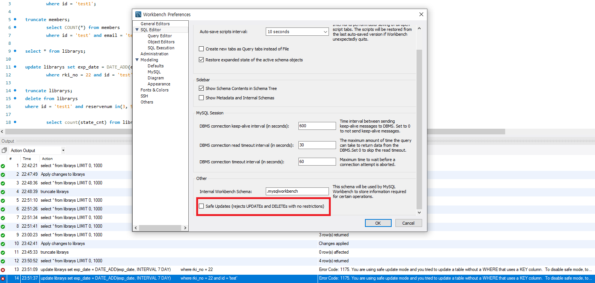Select Object Editors preferences page
The height and width of the screenshot is (283, 595).
[161, 42]
